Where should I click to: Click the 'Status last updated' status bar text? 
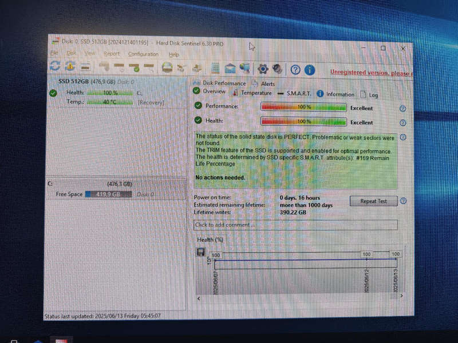pos(102,316)
